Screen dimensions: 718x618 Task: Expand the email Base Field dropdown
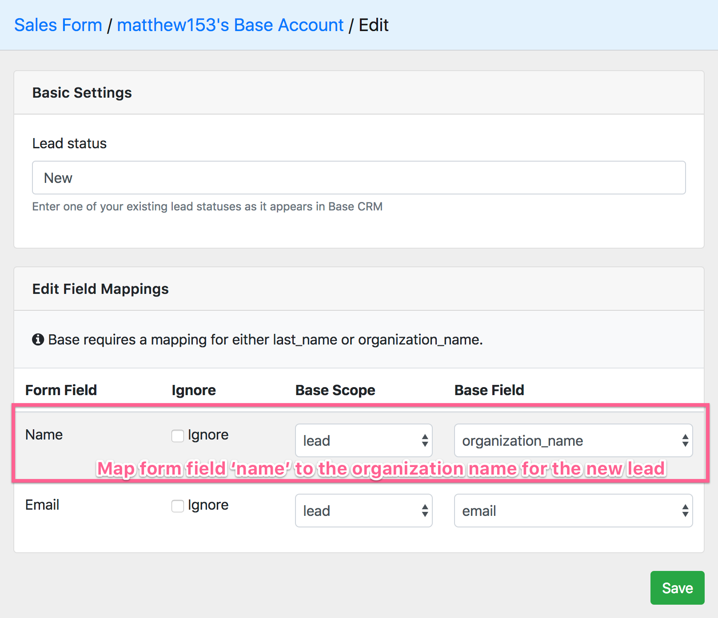coord(573,511)
